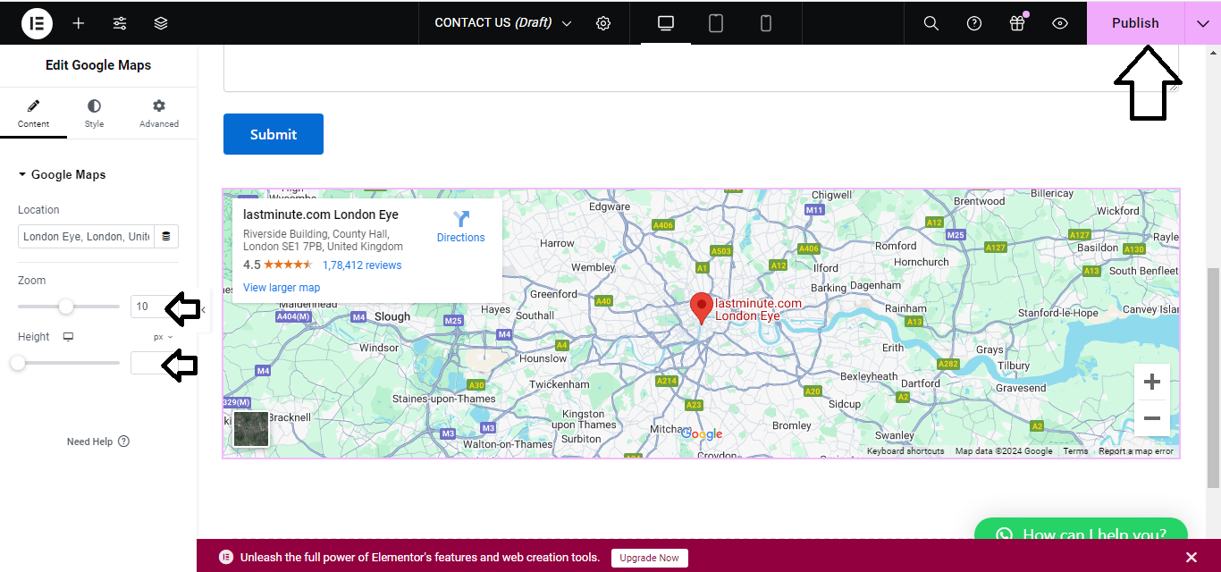Expand the Publish options arrow

coord(1202,23)
